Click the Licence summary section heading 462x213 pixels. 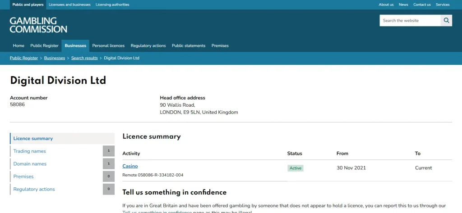[x=152, y=136]
